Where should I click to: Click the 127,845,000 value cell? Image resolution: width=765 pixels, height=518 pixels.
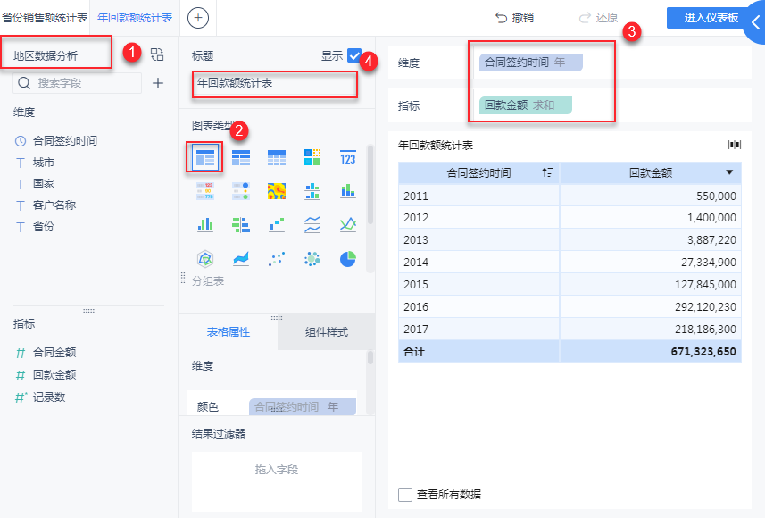[651, 285]
